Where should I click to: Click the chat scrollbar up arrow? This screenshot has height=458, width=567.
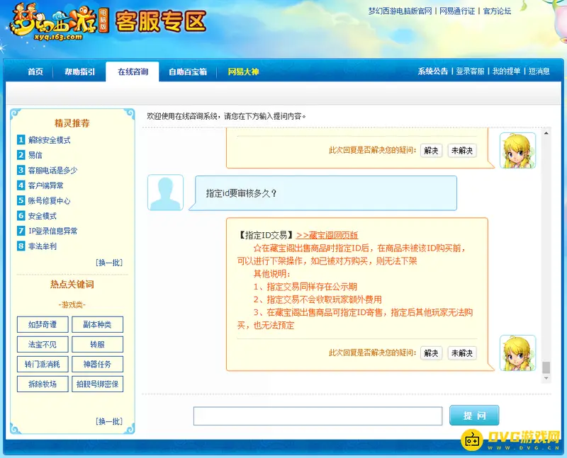546,133
